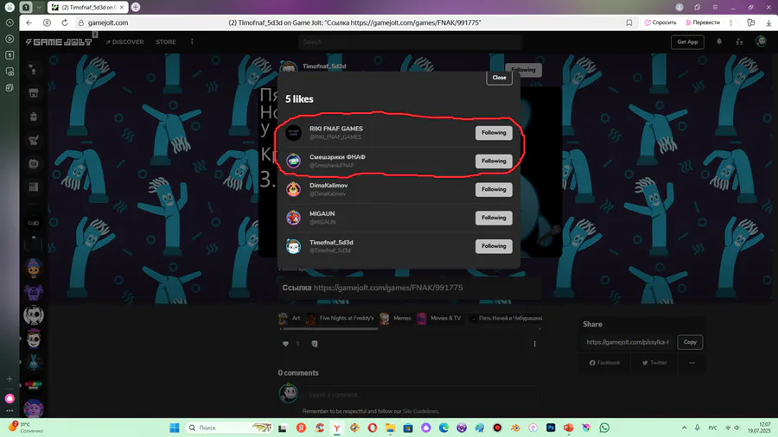Open Game Jolt notifications bell
778x437 pixels.
(x=719, y=41)
